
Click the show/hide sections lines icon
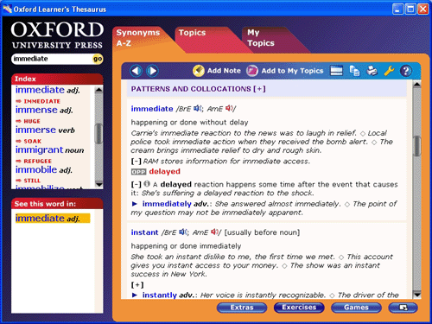point(336,71)
